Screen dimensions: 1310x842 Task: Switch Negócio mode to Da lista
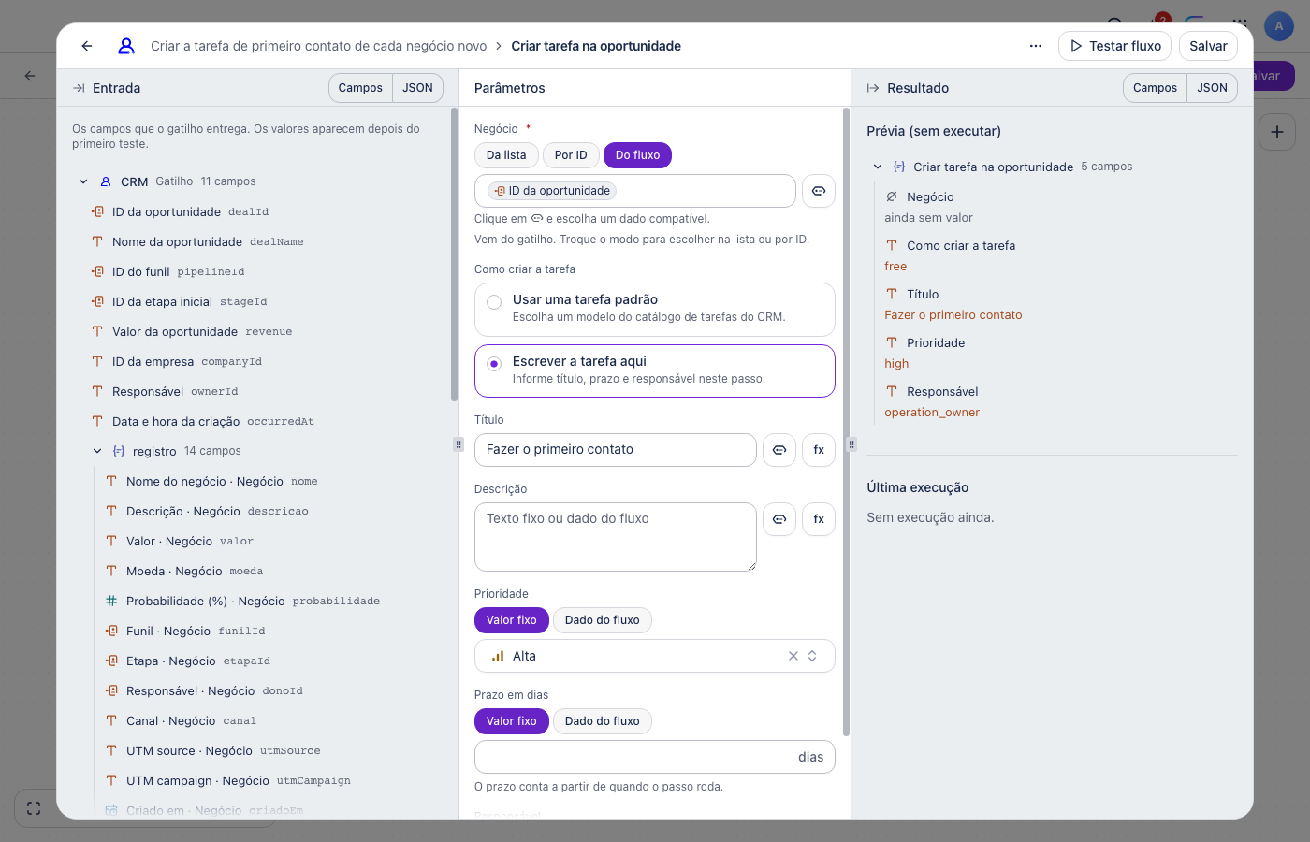click(x=506, y=155)
